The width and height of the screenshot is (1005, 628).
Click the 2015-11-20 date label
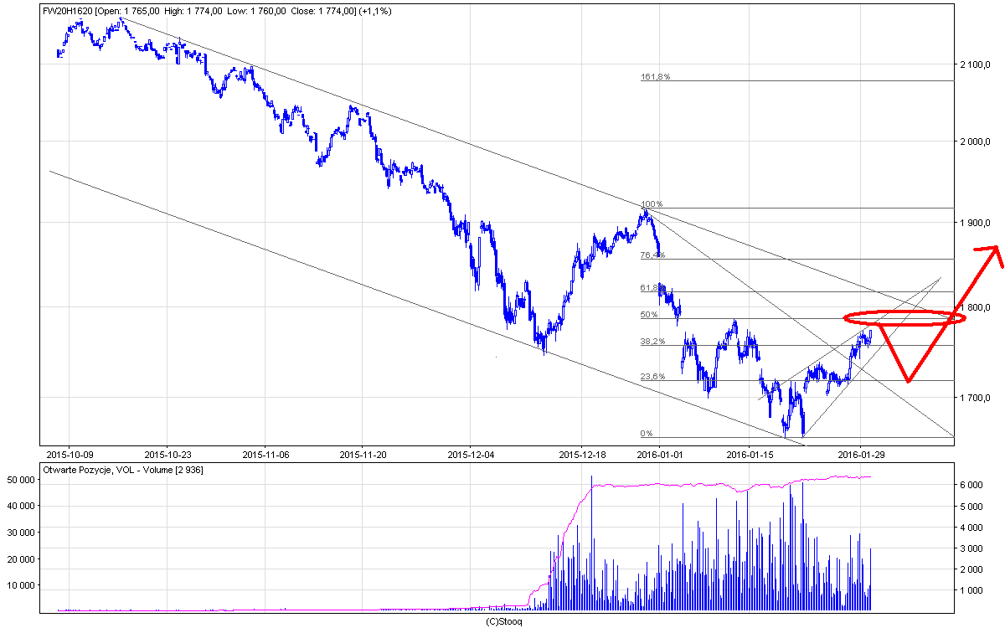[x=363, y=455]
